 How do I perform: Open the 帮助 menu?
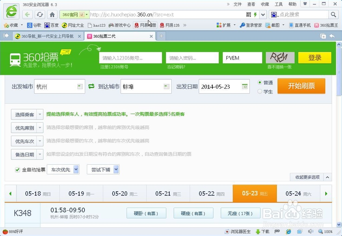292,4
